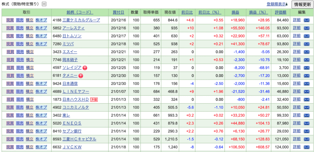This screenshot has height=152, width=314.
Task: Open 詳細 for 三菱HCキャピタル
Action: (x=297, y=139)
